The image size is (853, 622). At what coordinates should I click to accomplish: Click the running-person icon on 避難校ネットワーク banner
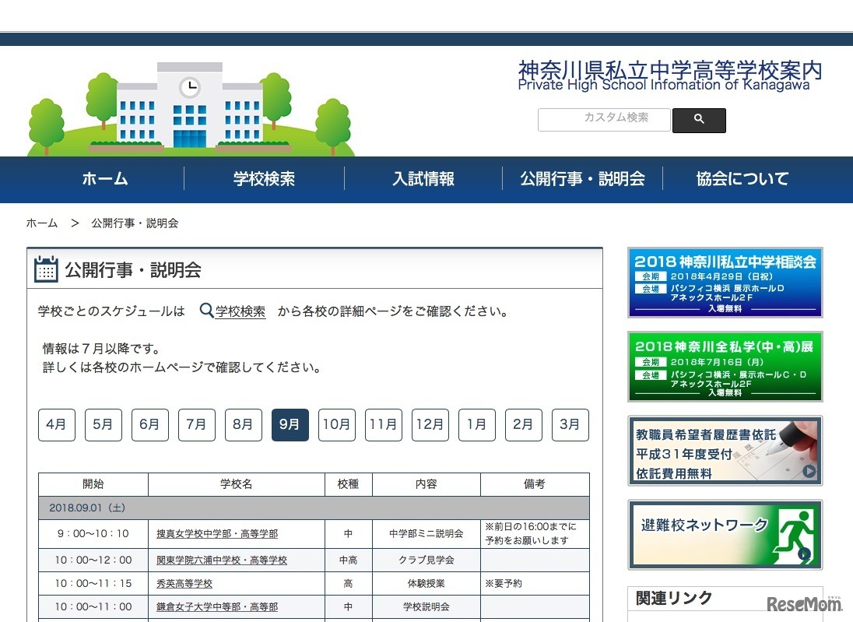pyautogui.click(x=795, y=534)
